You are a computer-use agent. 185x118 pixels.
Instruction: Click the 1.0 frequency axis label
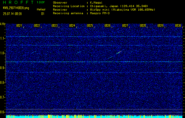[2, 53]
